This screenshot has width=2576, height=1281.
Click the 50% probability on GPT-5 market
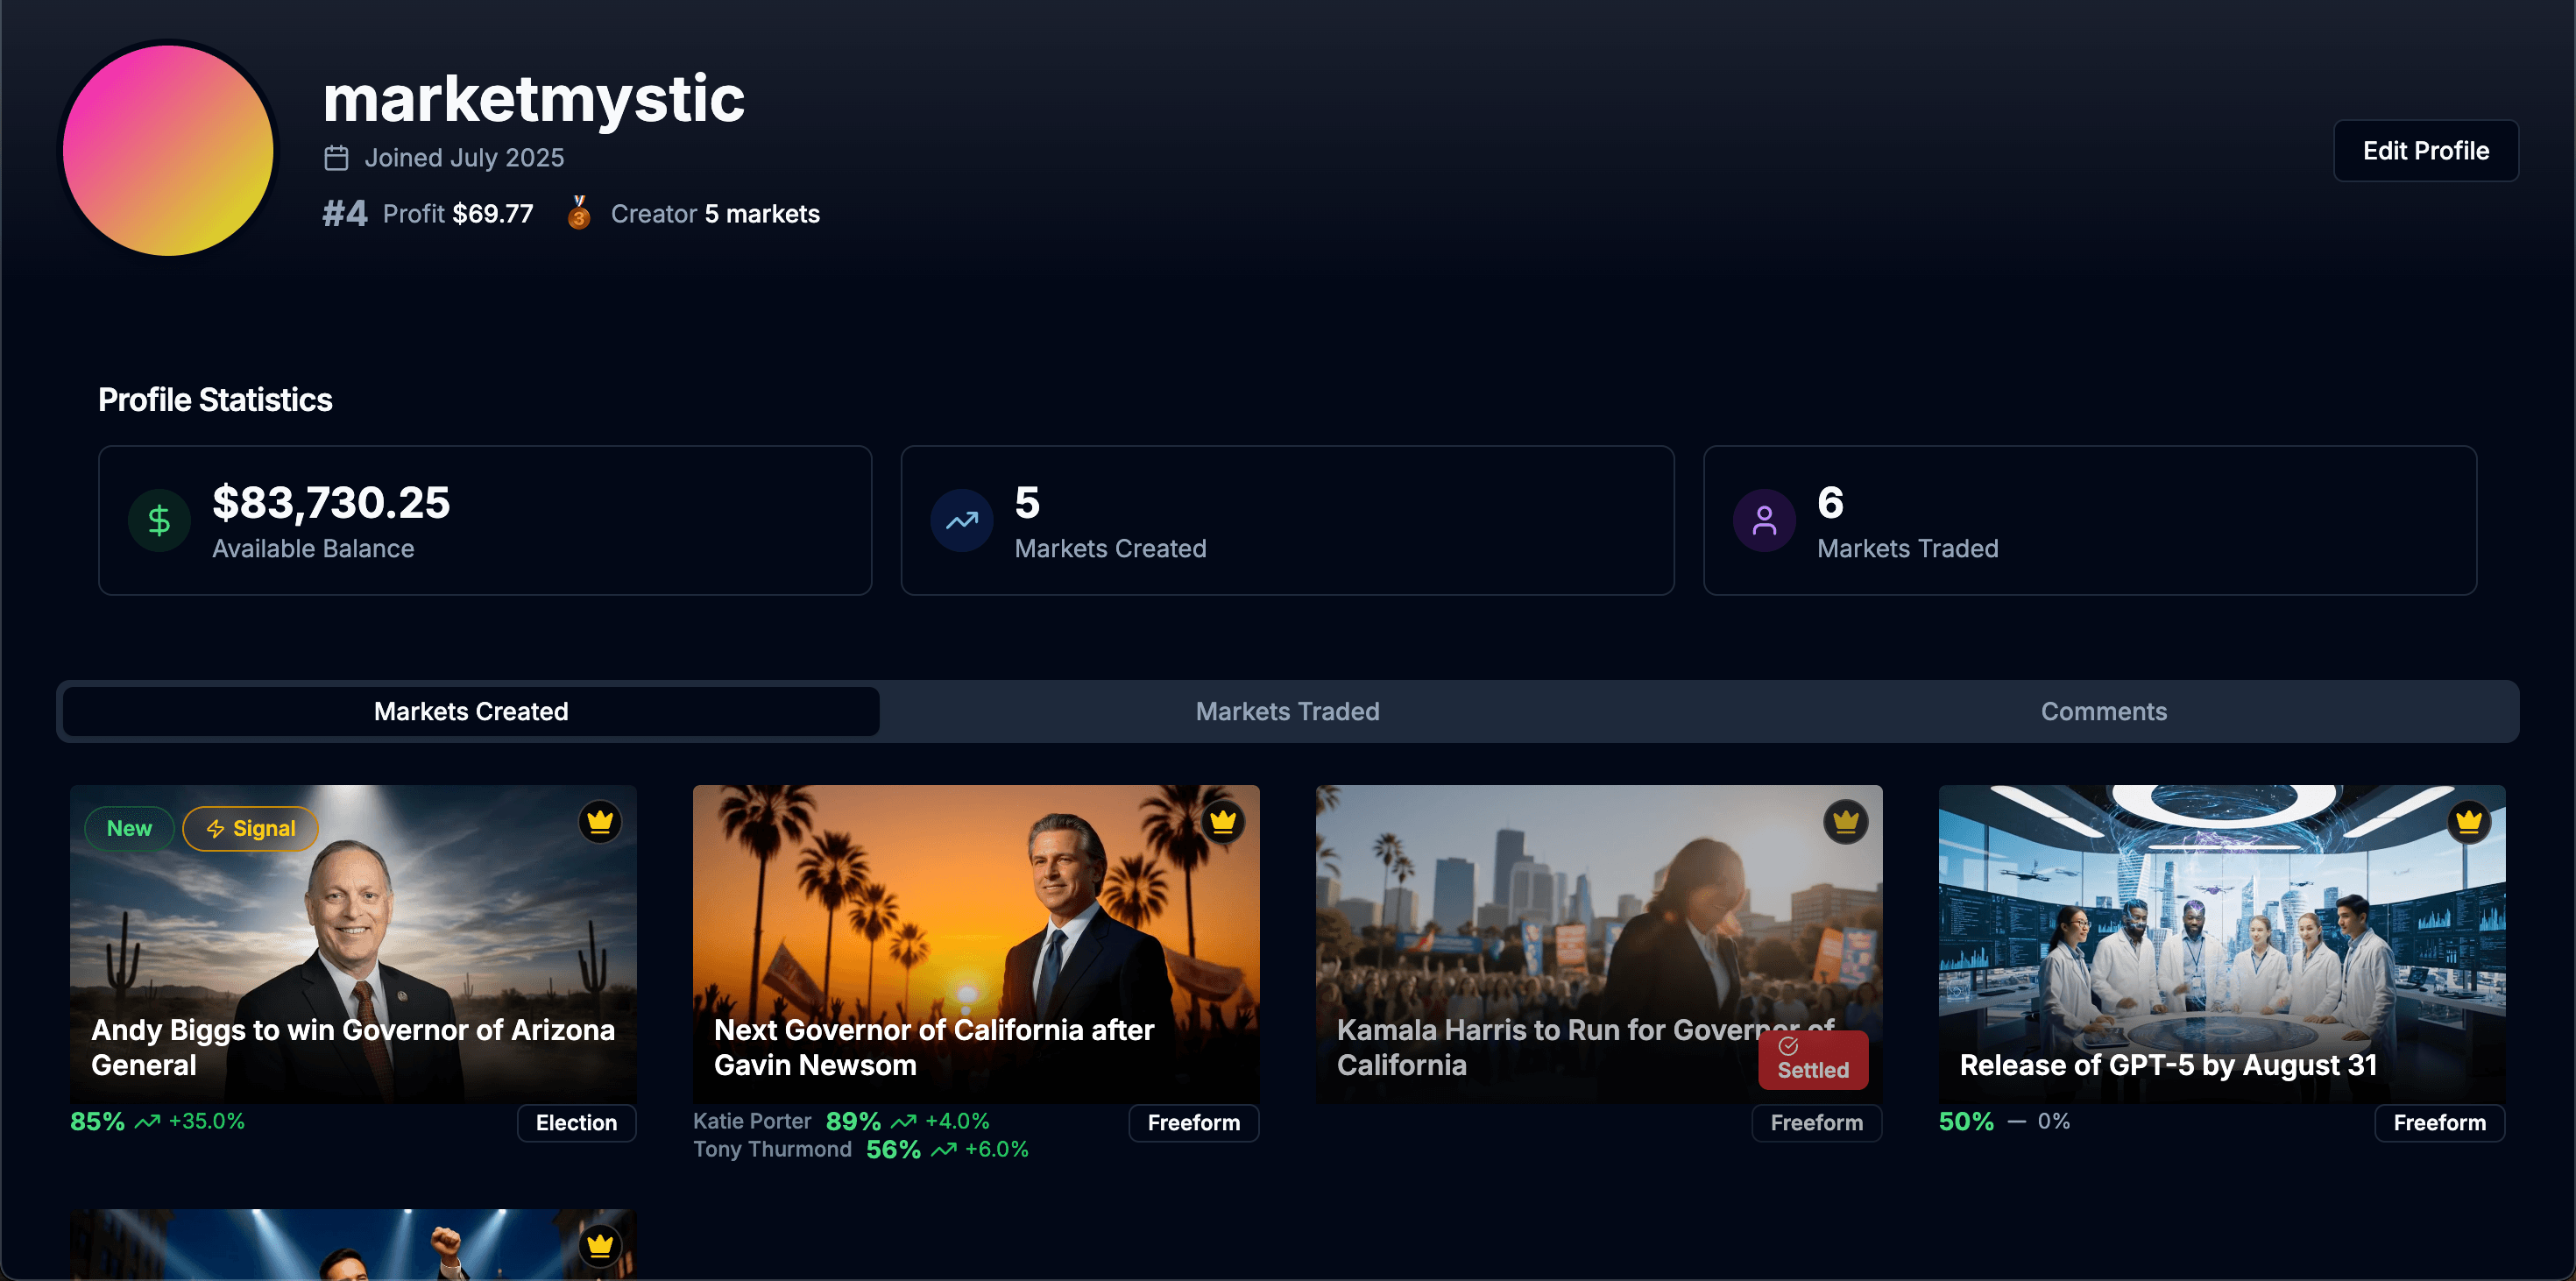pyautogui.click(x=1966, y=1121)
